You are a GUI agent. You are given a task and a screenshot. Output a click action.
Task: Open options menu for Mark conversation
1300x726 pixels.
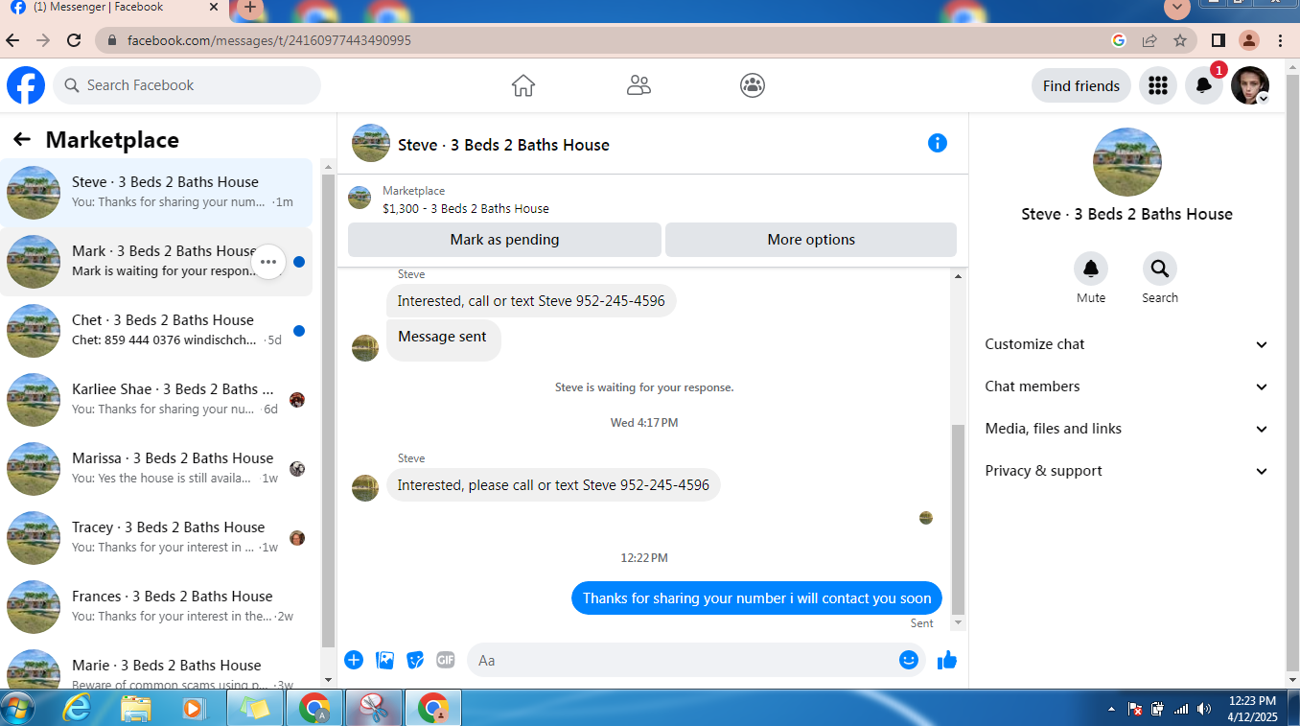point(268,262)
